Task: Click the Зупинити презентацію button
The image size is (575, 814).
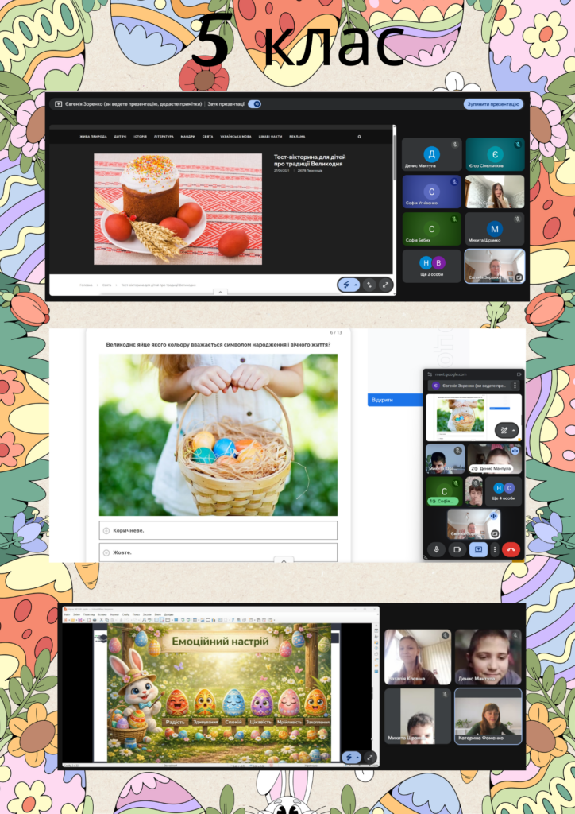Action: click(492, 104)
